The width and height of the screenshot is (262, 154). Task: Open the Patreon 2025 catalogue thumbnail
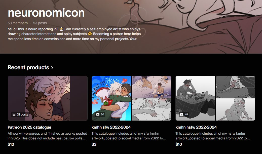pos(48,98)
